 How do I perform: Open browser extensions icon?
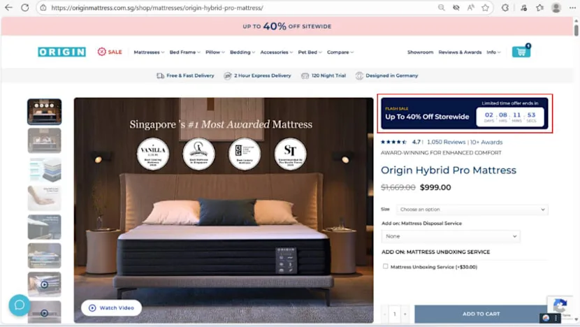point(505,8)
